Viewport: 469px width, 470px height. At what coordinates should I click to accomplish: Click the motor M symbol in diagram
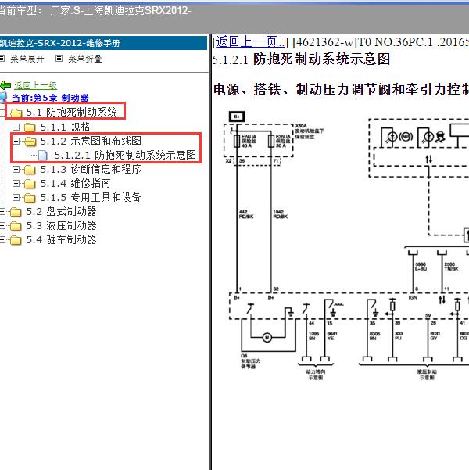coord(267,338)
